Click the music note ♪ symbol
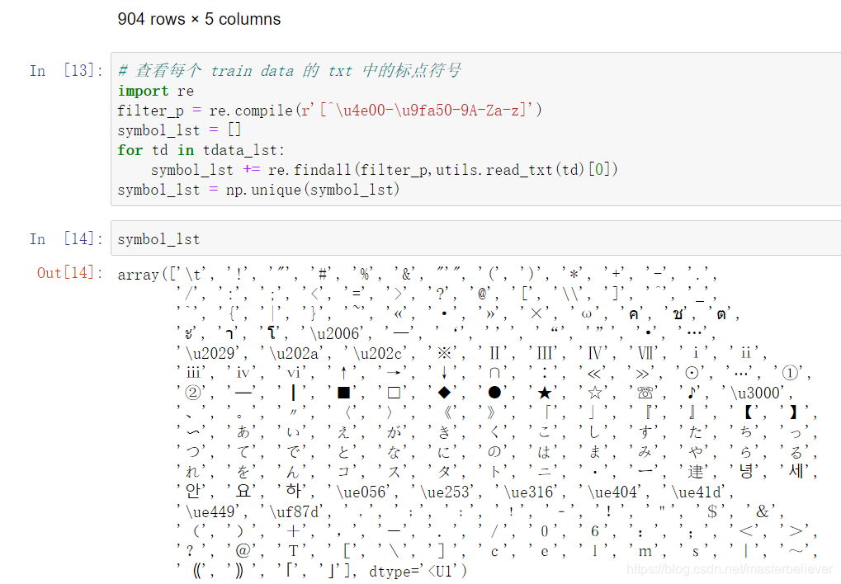 click(x=692, y=393)
